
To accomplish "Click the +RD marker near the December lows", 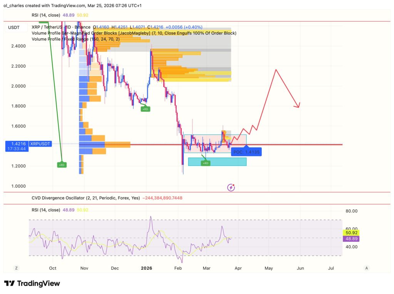I will tap(146, 109).
